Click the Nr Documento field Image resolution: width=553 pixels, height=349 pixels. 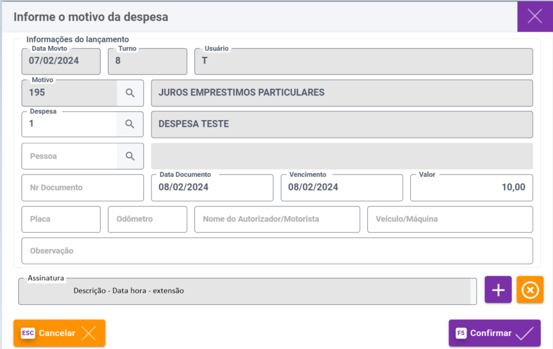[x=82, y=188]
